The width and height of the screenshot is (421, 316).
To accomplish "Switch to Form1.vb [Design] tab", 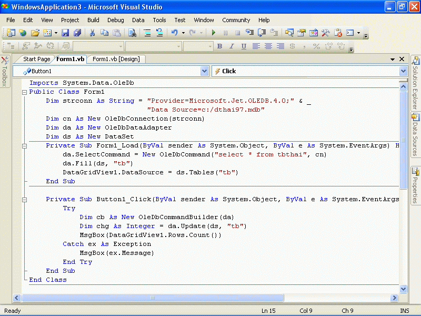I will tap(116, 59).
